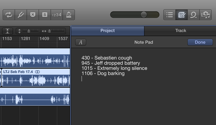Click the vertical auto-zoom button
This screenshot has height=125, width=216.
[x=8, y=31]
